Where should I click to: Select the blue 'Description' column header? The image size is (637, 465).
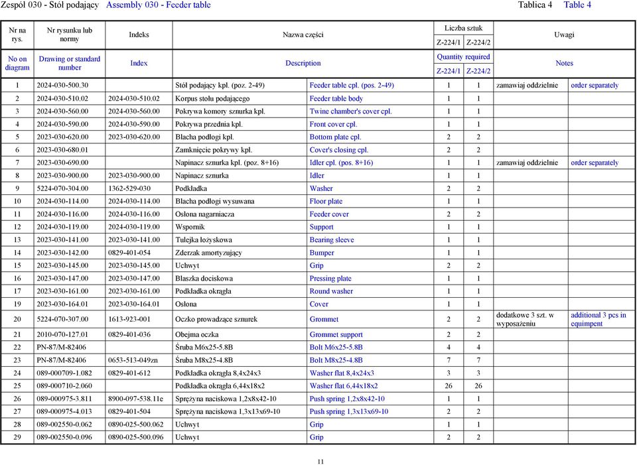[303, 64]
